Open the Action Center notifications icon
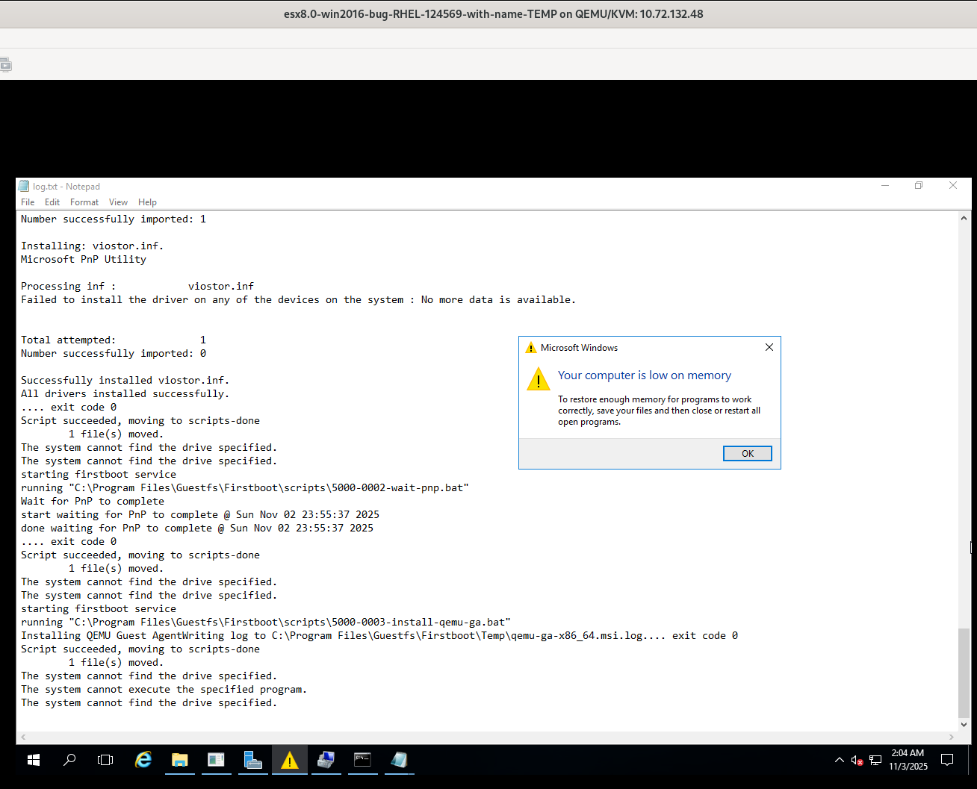 [947, 760]
